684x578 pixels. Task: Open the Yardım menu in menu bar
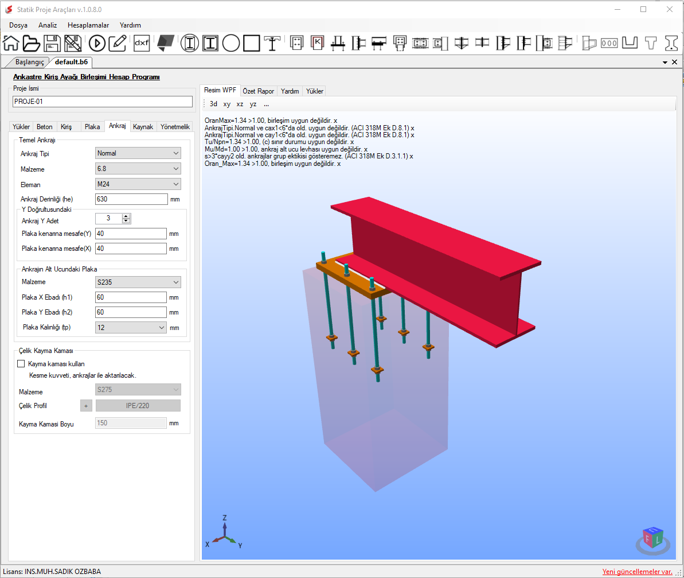coord(130,25)
